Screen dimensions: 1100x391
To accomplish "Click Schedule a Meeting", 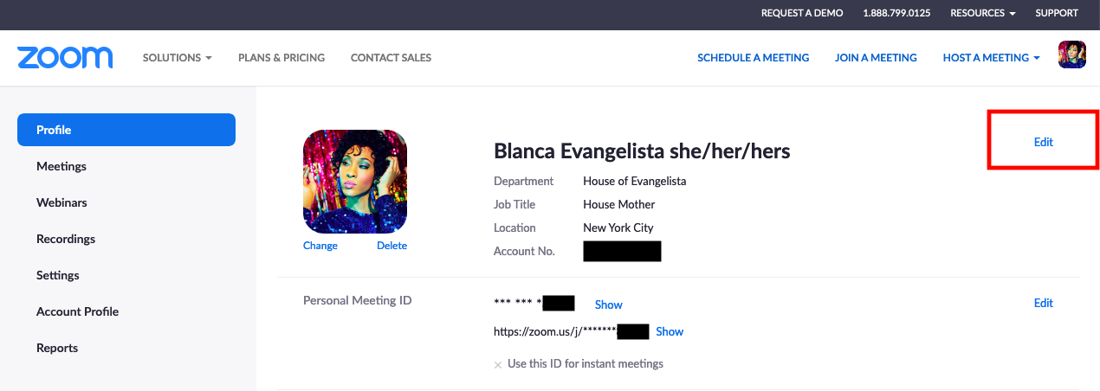I will coord(753,58).
